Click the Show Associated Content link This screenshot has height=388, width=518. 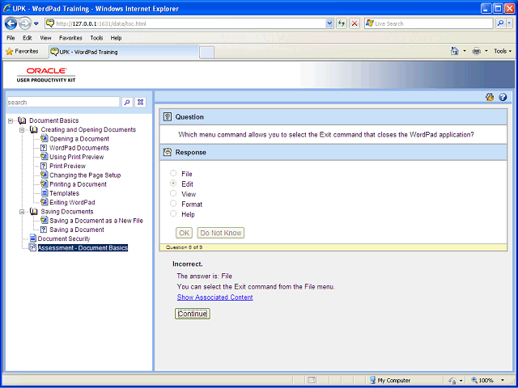coord(215,297)
